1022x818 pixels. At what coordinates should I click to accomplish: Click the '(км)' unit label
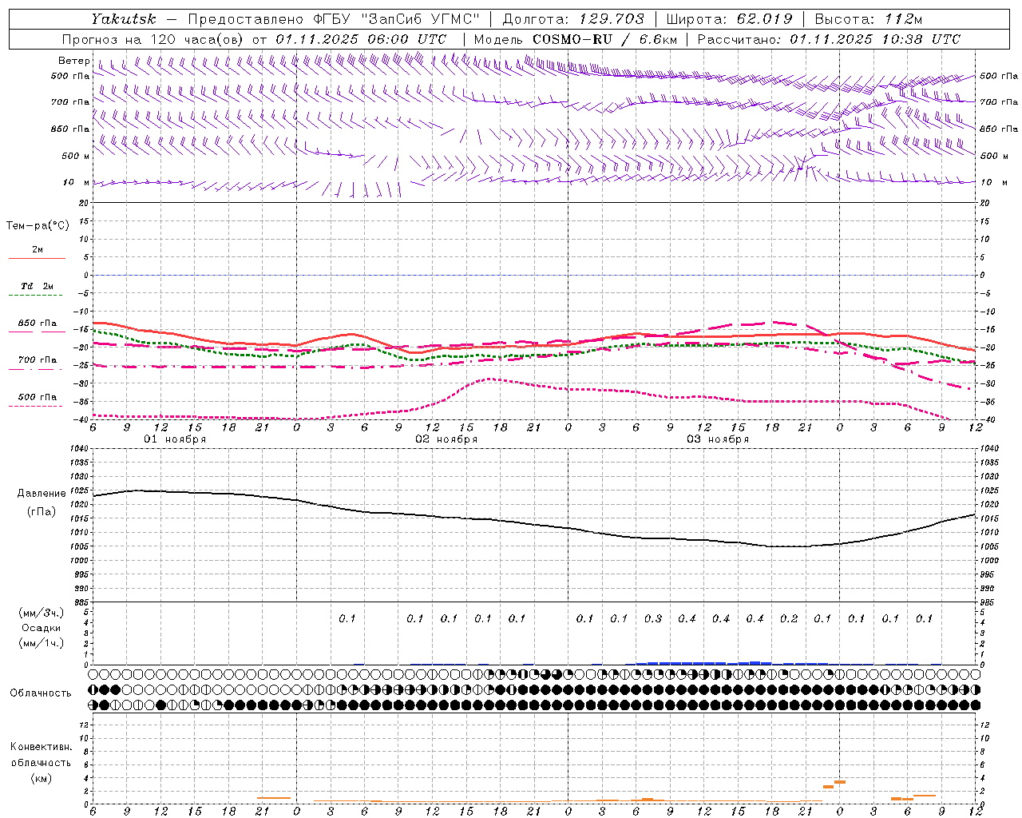click(41, 778)
